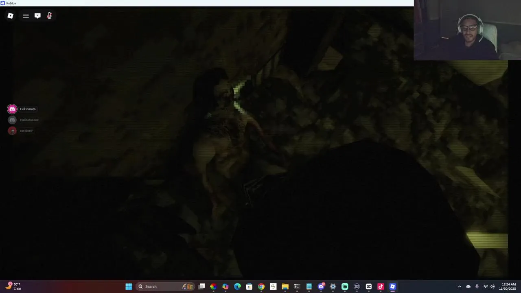This screenshot has width=521, height=293.
Task: Open the Roblox hamburger menu
Action: point(26,16)
